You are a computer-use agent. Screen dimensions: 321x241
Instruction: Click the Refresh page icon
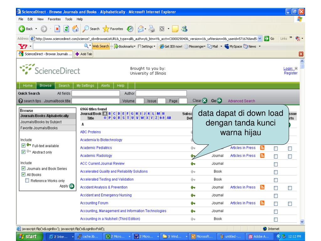tap(66, 29)
